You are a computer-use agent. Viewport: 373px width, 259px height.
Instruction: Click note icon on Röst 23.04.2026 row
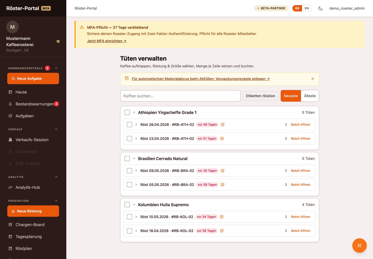point(222,139)
